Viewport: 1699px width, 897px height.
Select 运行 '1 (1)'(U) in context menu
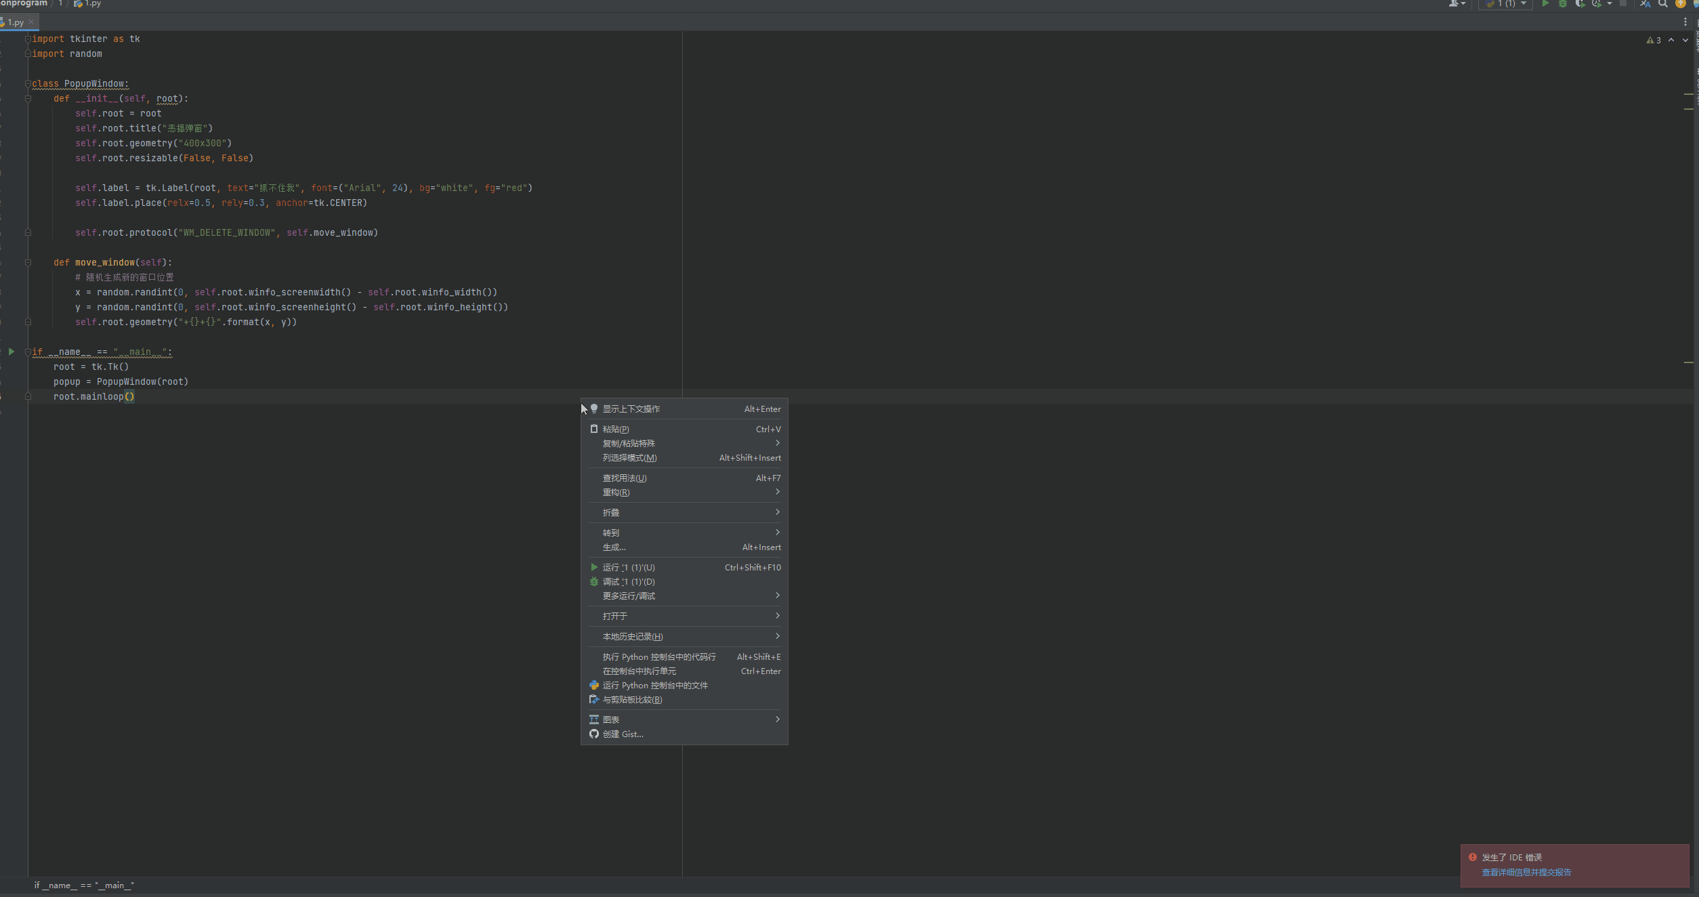[684, 568]
